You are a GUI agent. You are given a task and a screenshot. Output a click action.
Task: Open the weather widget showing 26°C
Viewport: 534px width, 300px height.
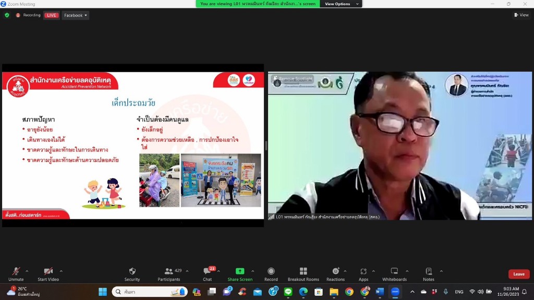click(24, 292)
